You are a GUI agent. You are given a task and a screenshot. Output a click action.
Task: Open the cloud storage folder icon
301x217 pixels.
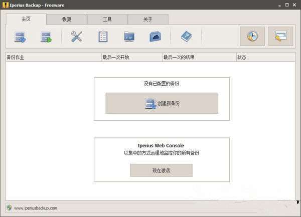pos(155,37)
